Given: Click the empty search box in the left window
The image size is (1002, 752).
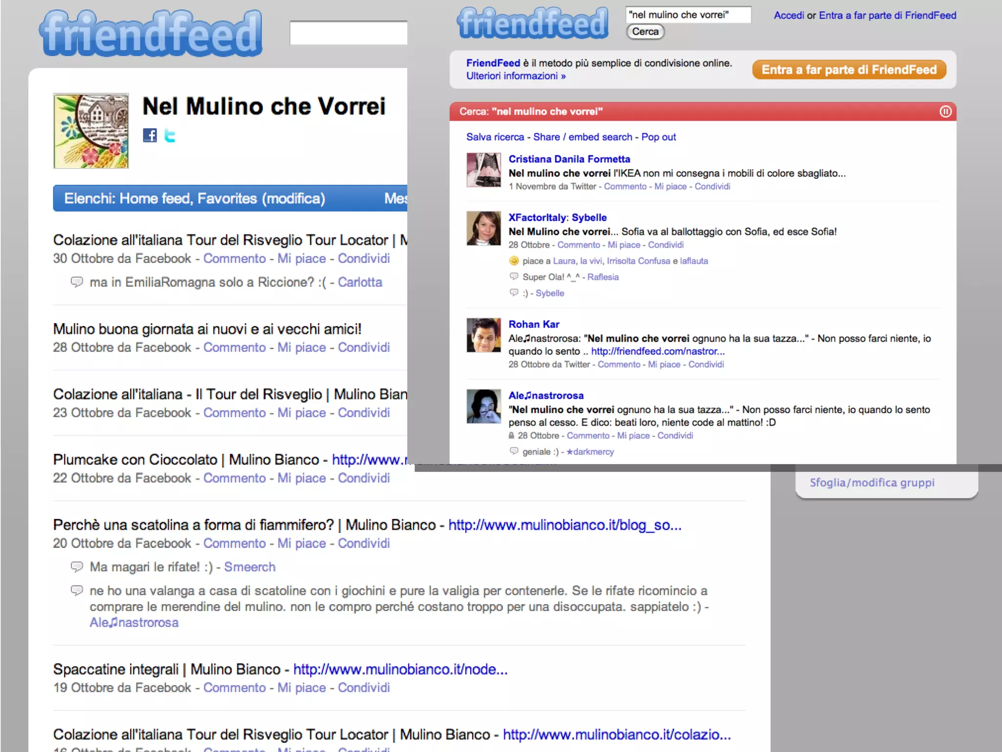Looking at the screenshot, I should click(x=348, y=33).
